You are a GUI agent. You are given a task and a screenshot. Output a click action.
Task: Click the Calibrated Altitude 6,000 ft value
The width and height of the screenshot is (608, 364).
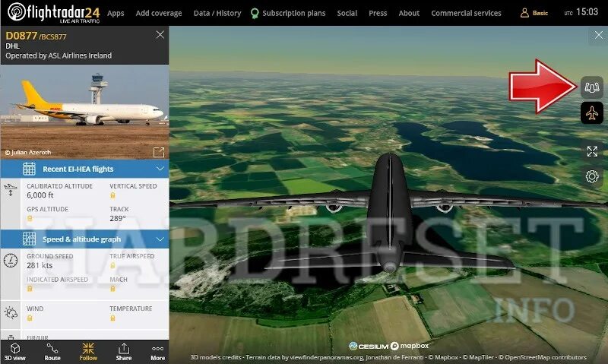click(x=40, y=195)
